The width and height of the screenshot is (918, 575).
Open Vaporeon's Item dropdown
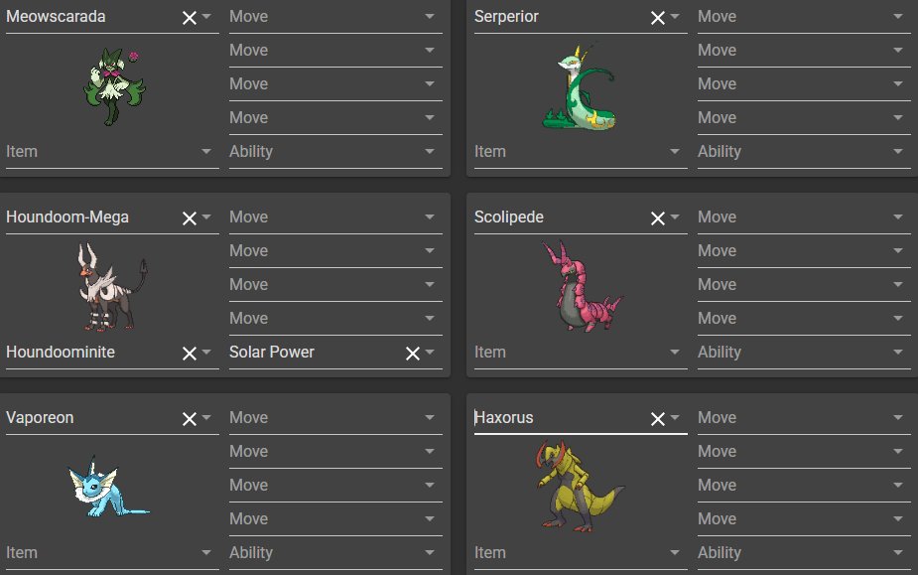point(112,552)
